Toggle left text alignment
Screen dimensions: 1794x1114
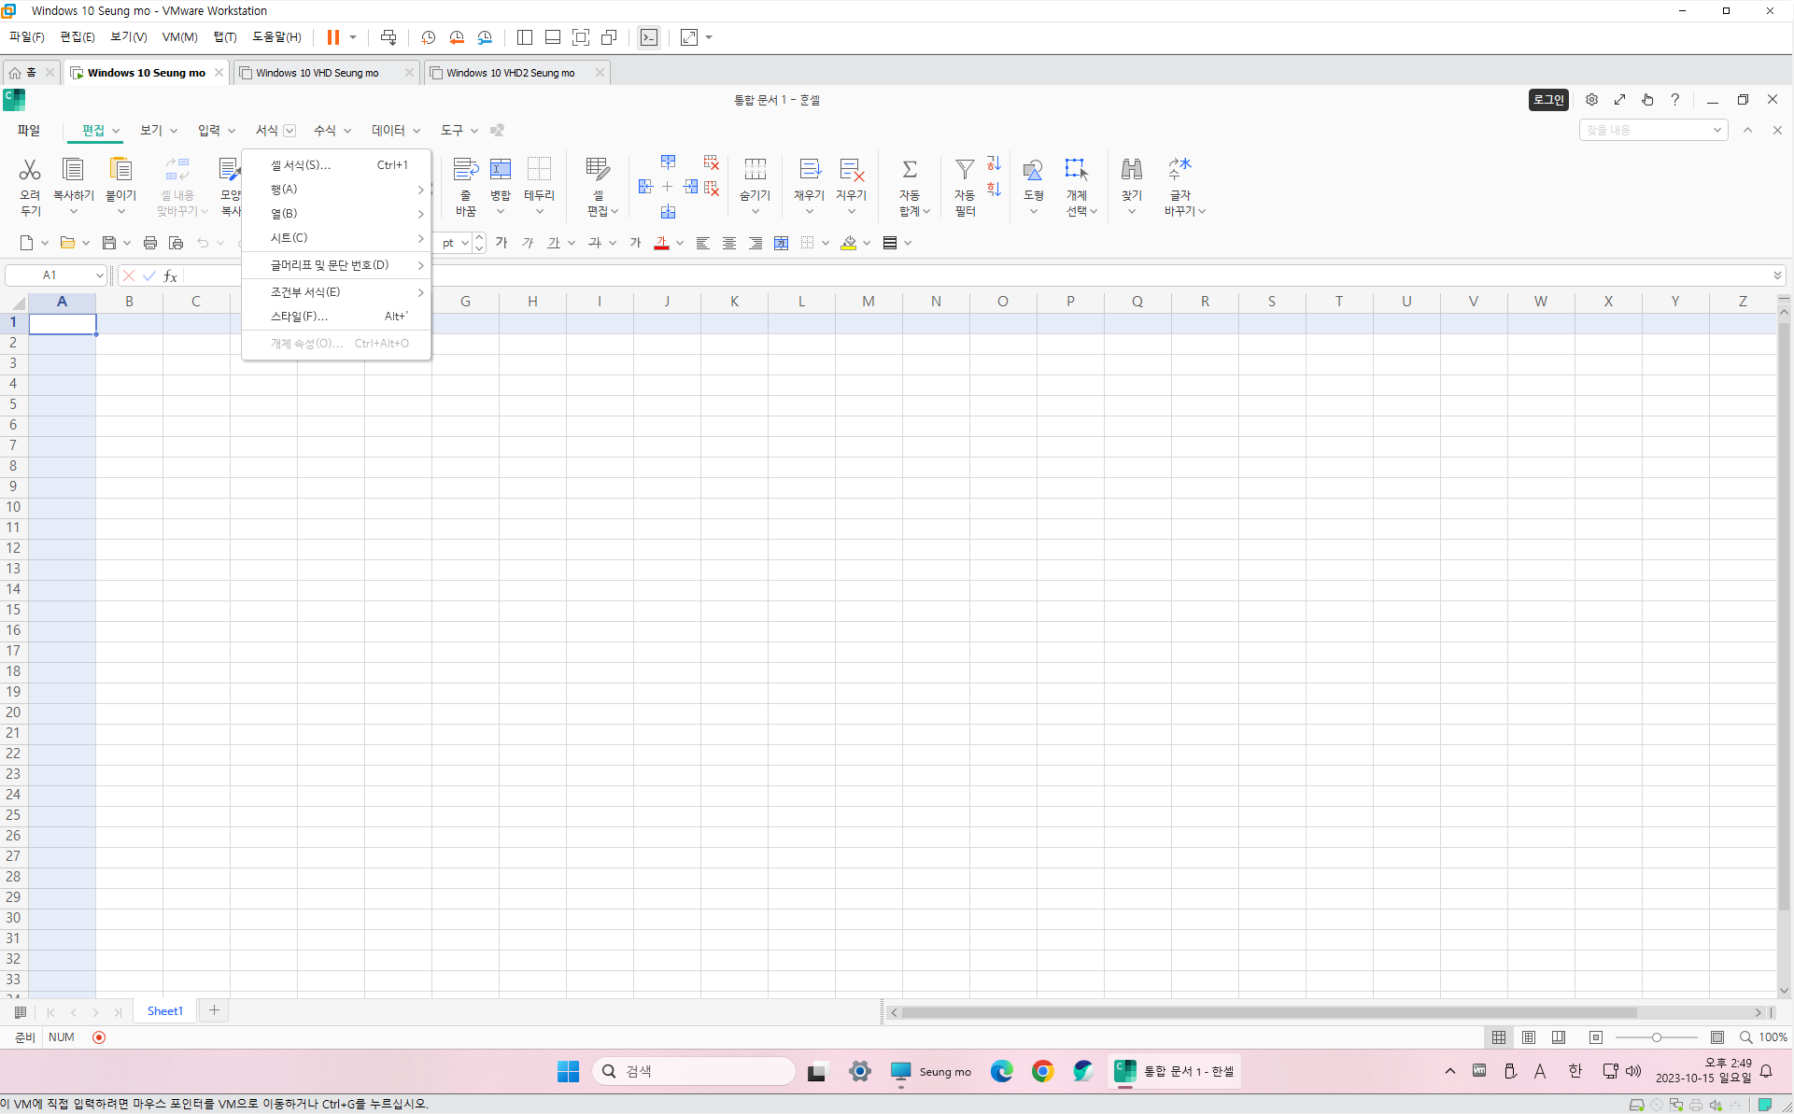coord(703,243)
